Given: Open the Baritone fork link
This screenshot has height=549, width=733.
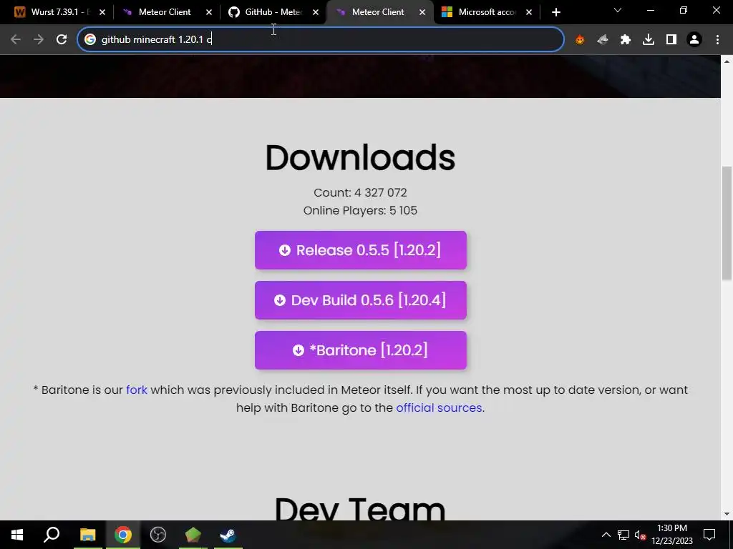Looking at the screenshot, I should pyautogui.click(x=137, y=390).
